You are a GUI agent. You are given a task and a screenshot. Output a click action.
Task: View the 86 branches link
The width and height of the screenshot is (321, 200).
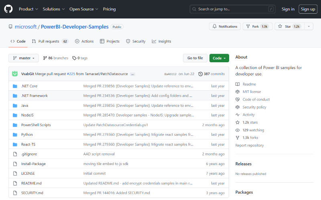tap(56, 58)
